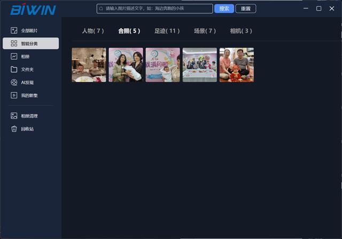Click the 文件夹 folder icon
Screen dimensions: 342x239
(x=14, y=69)
